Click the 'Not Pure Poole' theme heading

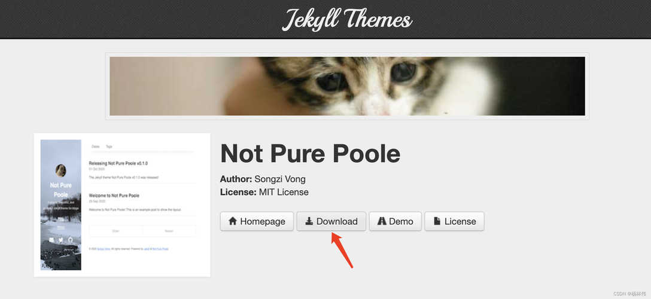(x=310, y=154)
